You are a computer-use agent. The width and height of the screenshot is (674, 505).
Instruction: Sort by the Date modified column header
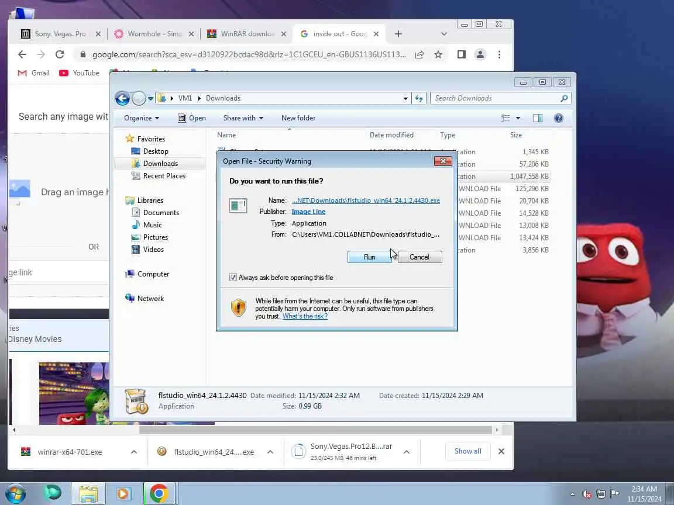pos(391,135)
